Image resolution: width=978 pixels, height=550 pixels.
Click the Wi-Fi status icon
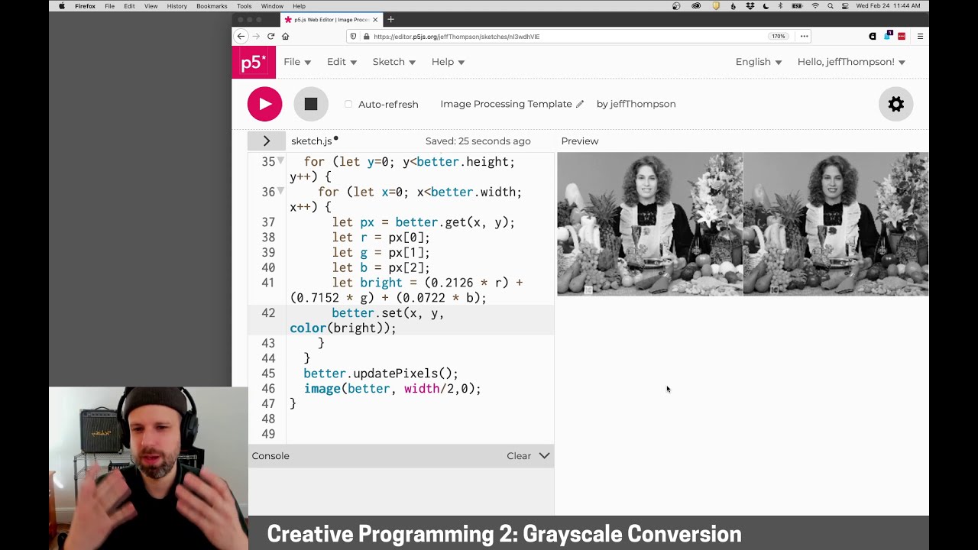pos(815,5)
